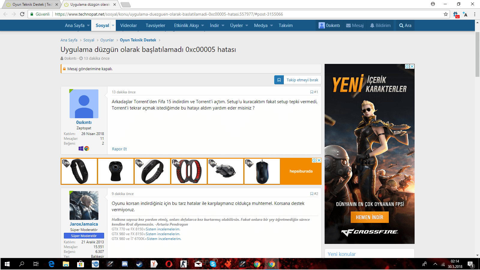Open 0sıkıntı username under the avatar

(x=84, y=122)
